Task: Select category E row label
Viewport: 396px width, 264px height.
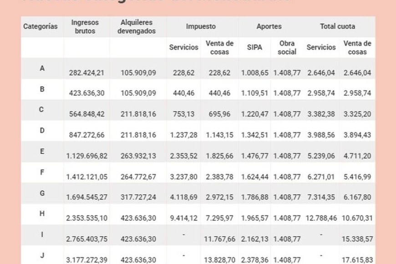Action: [x=42, y=152]
